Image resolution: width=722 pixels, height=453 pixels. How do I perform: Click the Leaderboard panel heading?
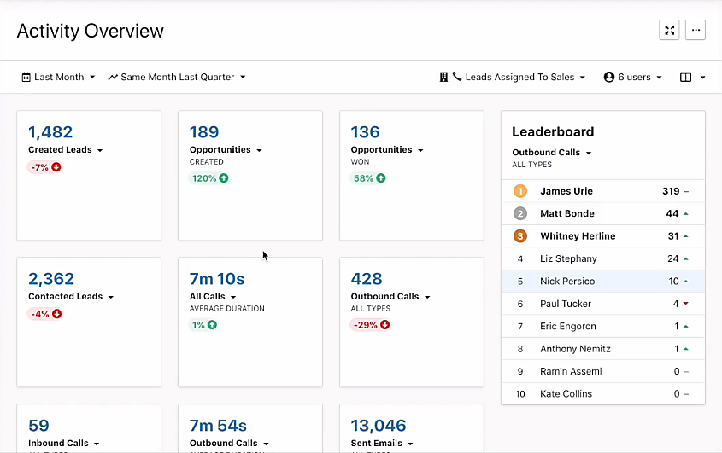[553, 132]
